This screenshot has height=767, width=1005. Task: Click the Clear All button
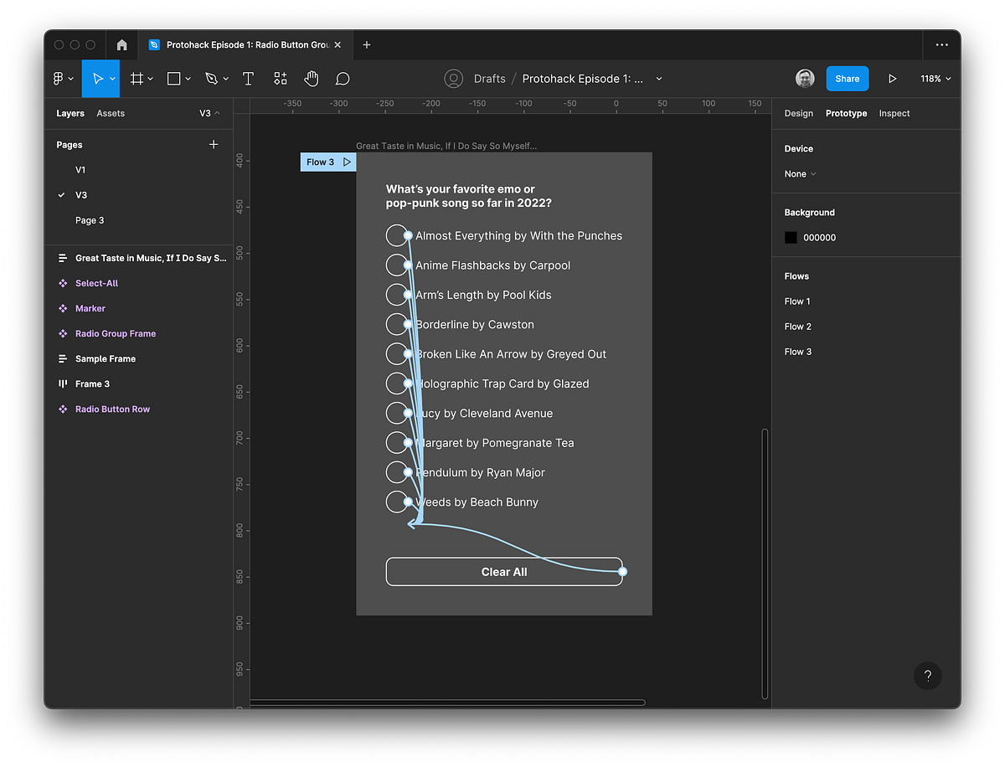click(503, 572)
